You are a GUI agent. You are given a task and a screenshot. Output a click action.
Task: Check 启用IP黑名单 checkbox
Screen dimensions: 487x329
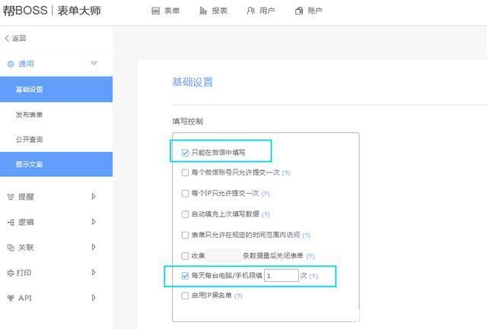[x=185, y=296]
